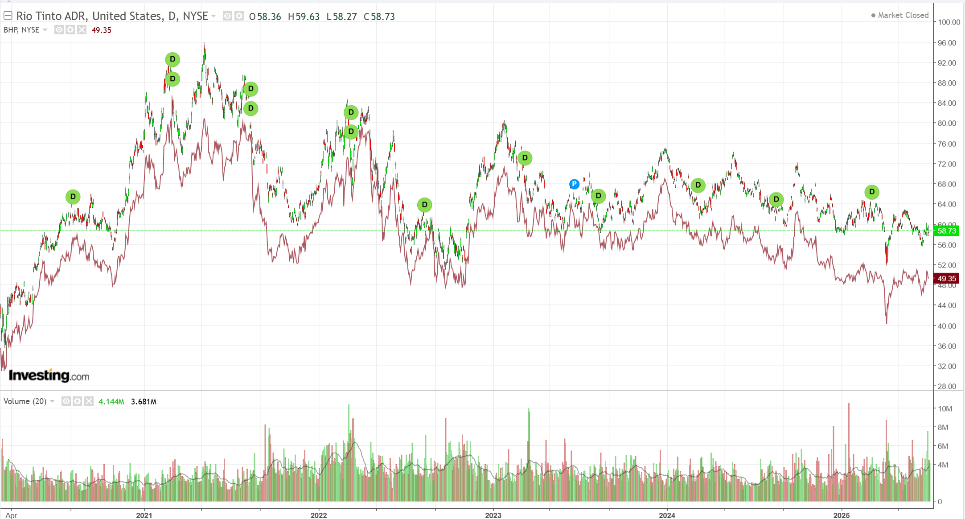Screen dimensions: 965x519
Task: Click the blue P marker in 2023
Action: click(574, 184)
